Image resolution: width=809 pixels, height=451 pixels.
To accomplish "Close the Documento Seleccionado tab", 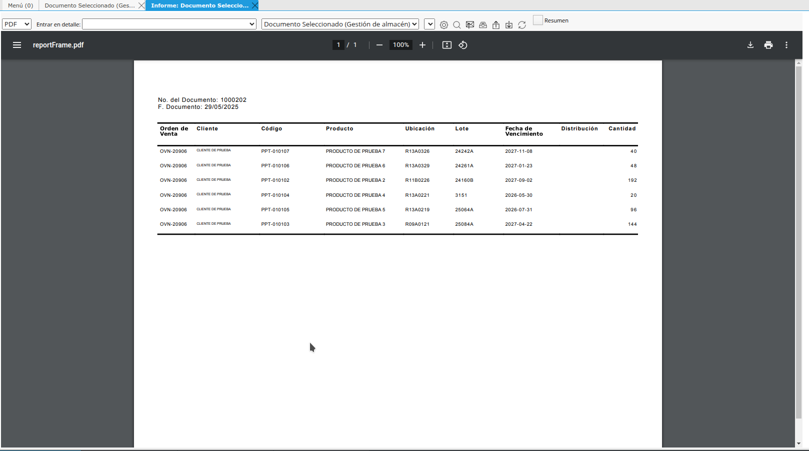I will click(x=141, y=5).
